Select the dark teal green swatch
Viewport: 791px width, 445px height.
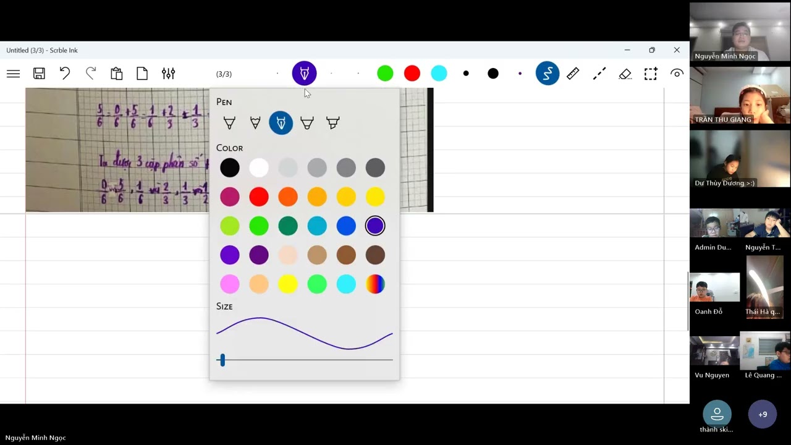(288, 226)
